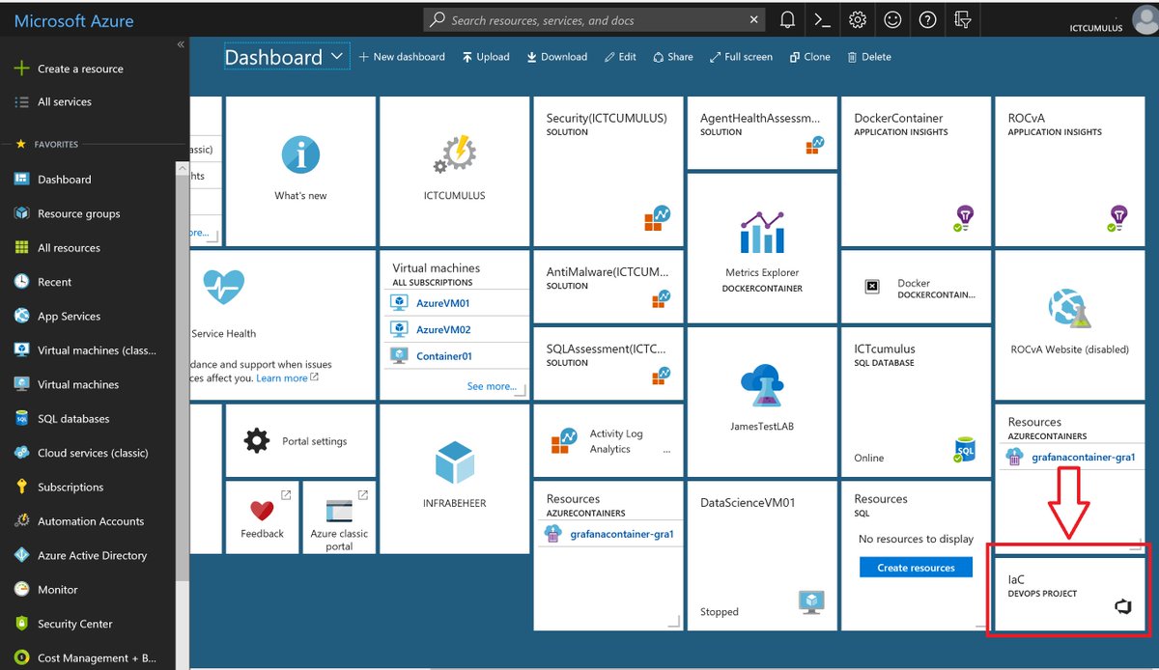The width and height of the screenshot is (1159, 670).
Task: Click the Security Center shield icon
Action: 21,624
